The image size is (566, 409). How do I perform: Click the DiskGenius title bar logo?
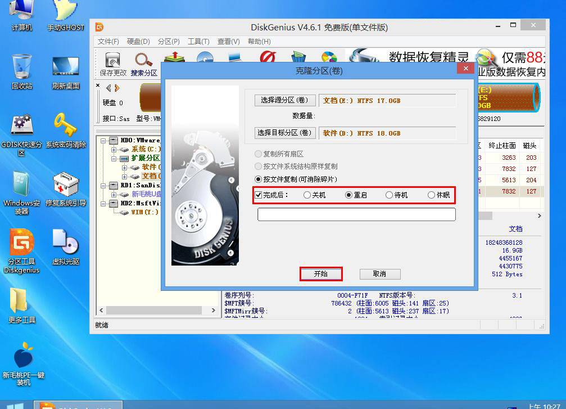(x=99, y=27)
